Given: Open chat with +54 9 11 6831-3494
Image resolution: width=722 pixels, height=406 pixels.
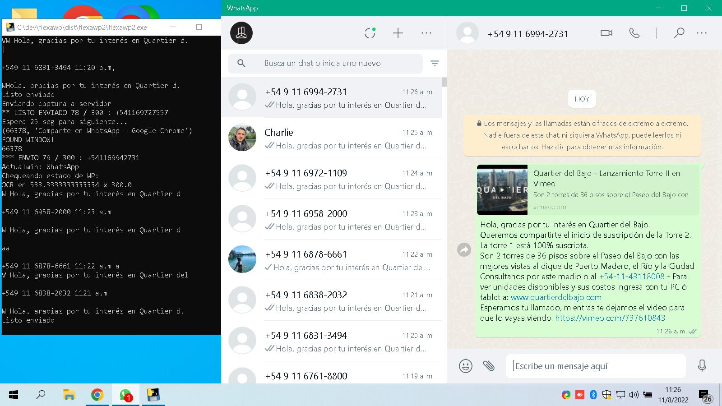Looking at the screenshot, I should [x=332, y=341].
